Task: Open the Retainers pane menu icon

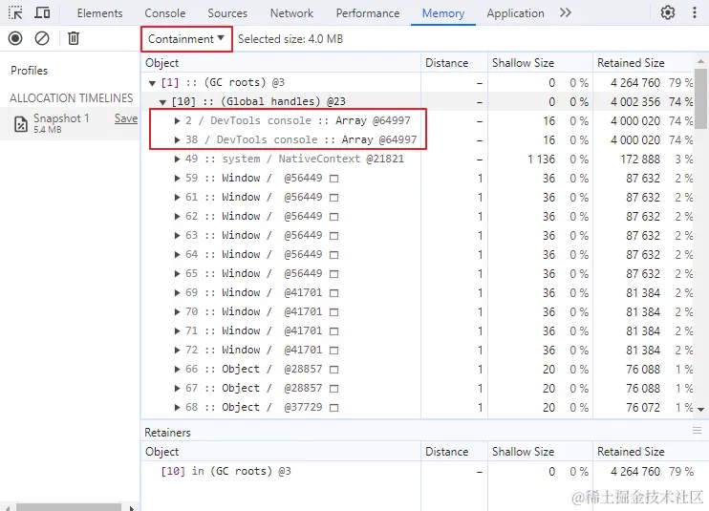Action: (697, 431)
